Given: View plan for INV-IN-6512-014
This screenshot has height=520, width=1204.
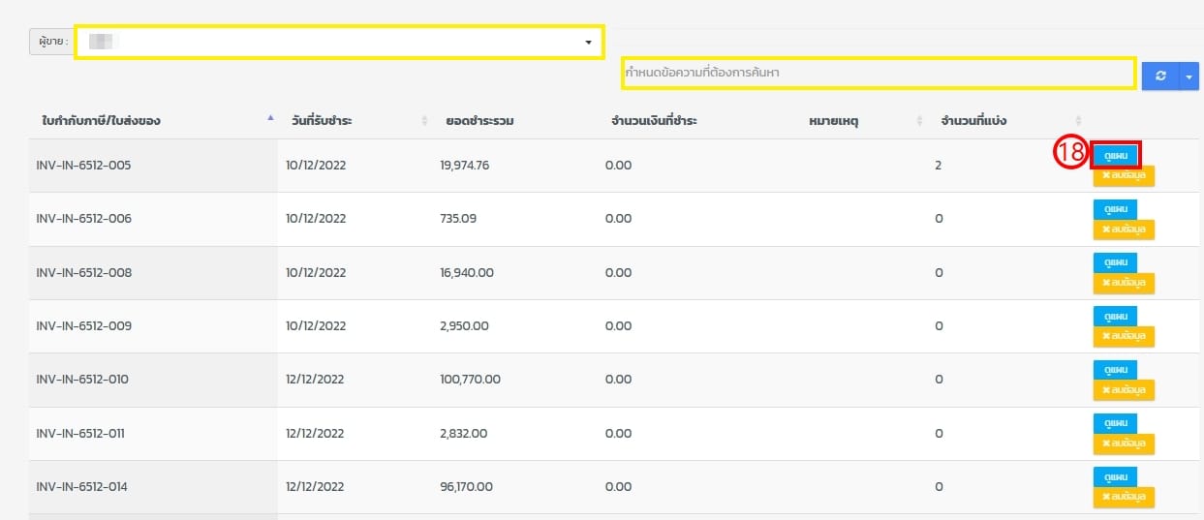Looking at the screenshot, I should 1115,477.
